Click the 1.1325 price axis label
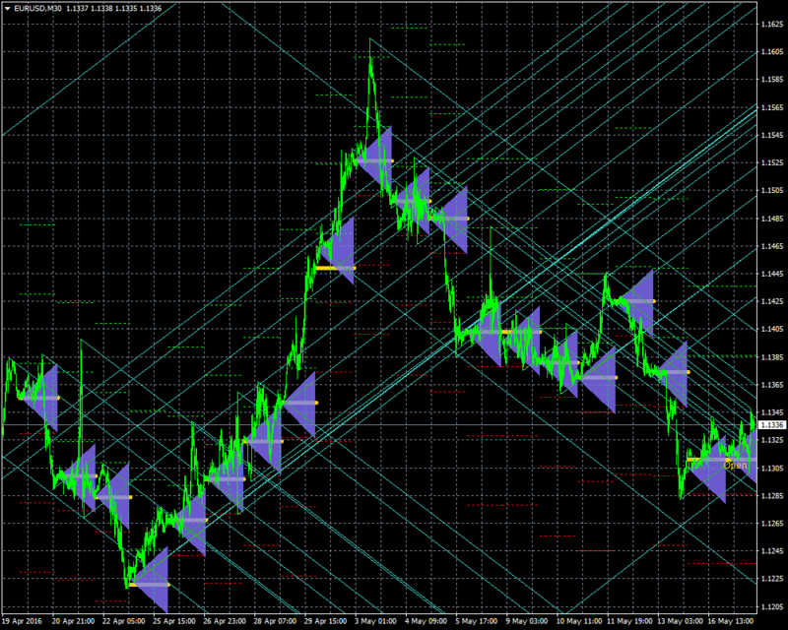The width and height of the screenshot is (788, 630). click(772, 440)
